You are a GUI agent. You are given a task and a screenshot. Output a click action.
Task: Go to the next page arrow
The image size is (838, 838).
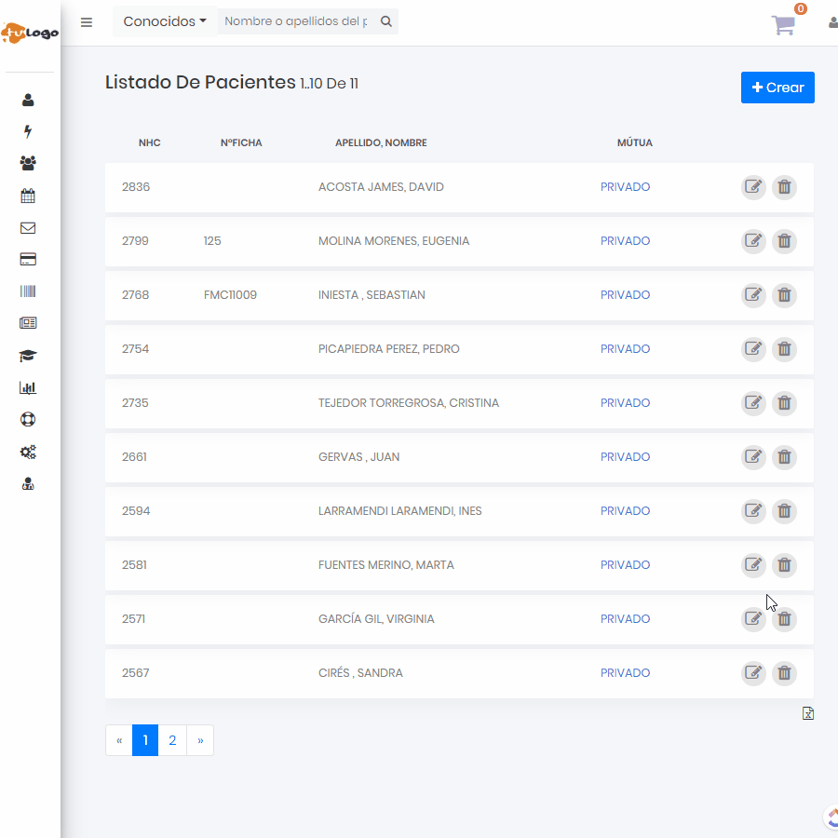click(200, 741)
